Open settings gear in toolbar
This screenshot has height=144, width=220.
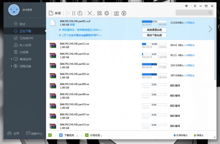(x=107, y=13)
